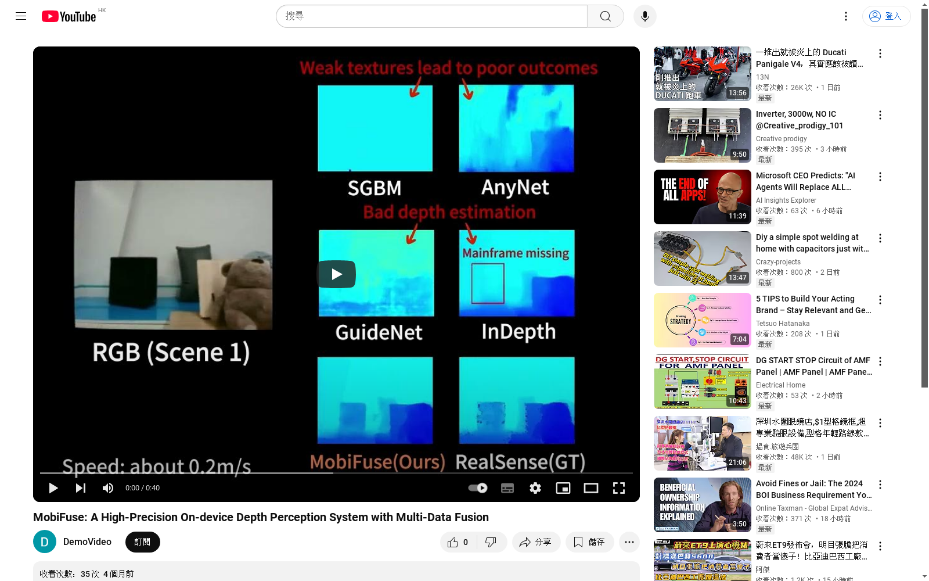Viewport: 929px width, 581px height.
Task: Click Online Taxman channel name
Action: pyautogui.click(x=814, y=508)
